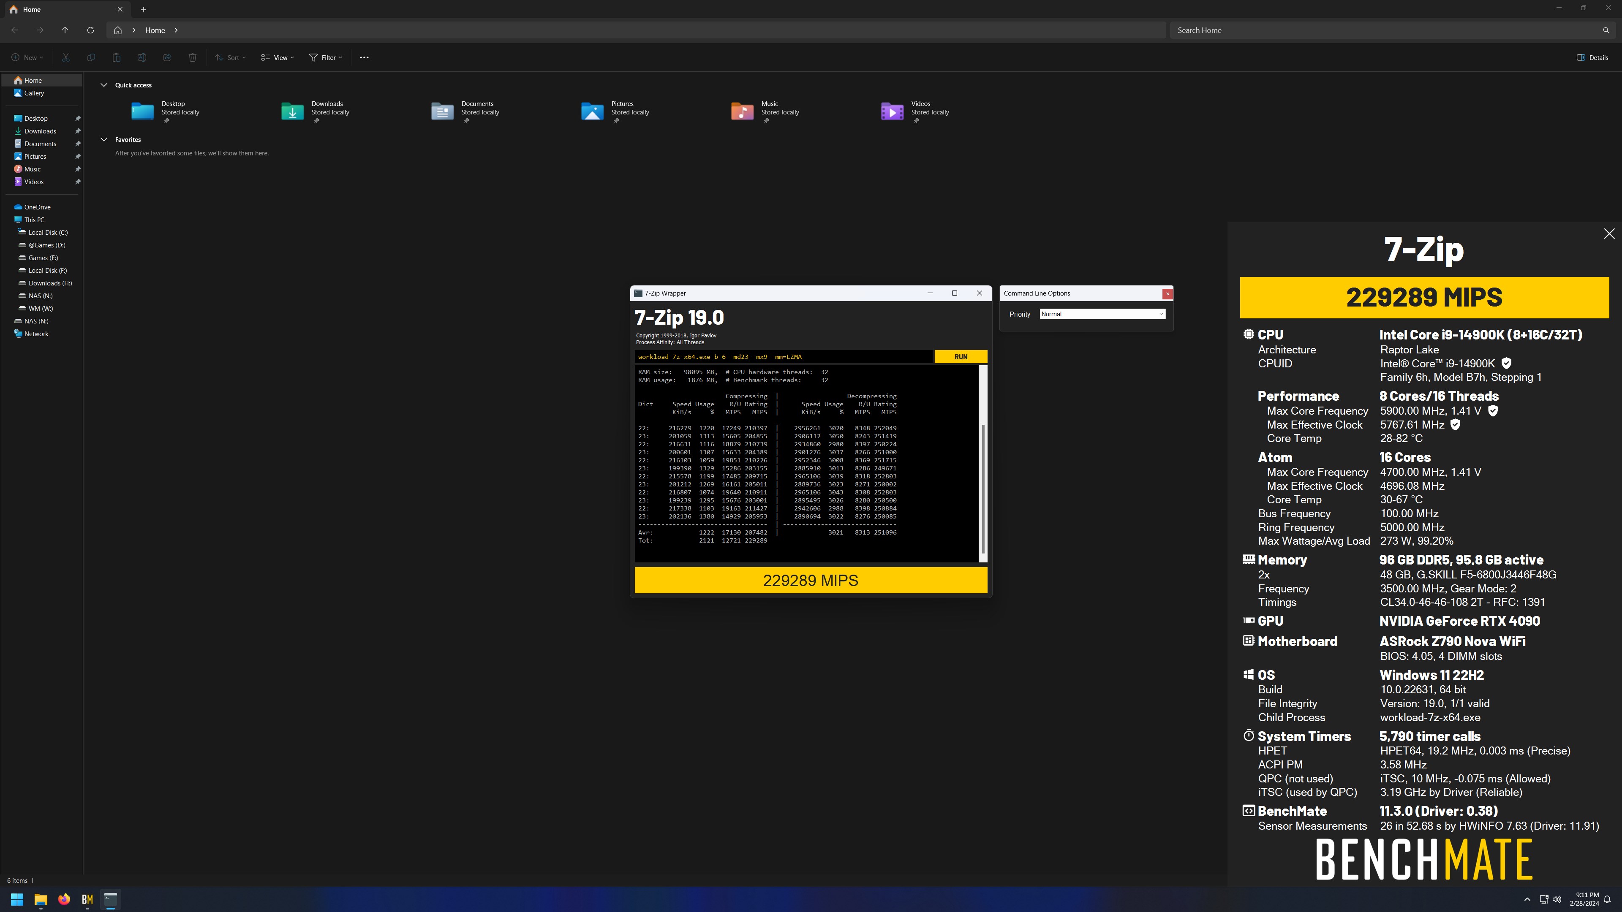Open the Videos folder in Quick access
The height and width of the screenshot is (912, 1622).
point(915,111)
